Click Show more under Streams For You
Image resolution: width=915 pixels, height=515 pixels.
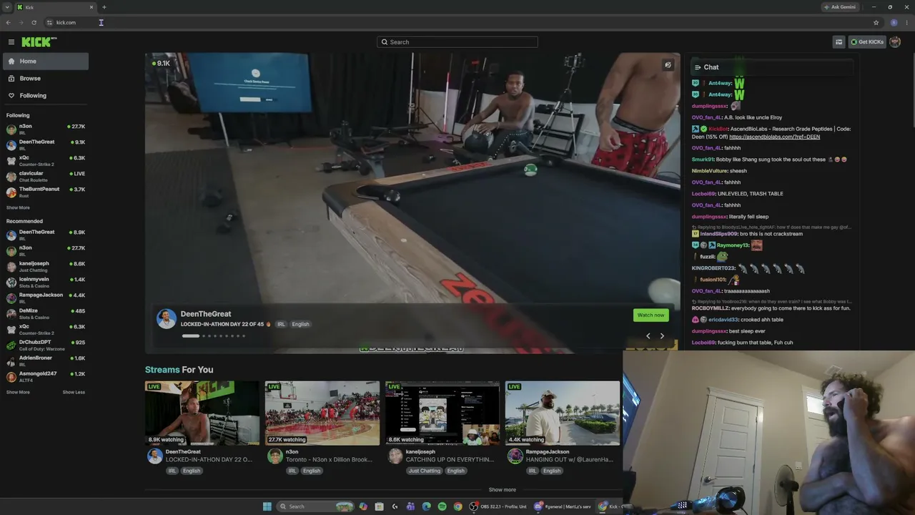(x=502, y=490)
